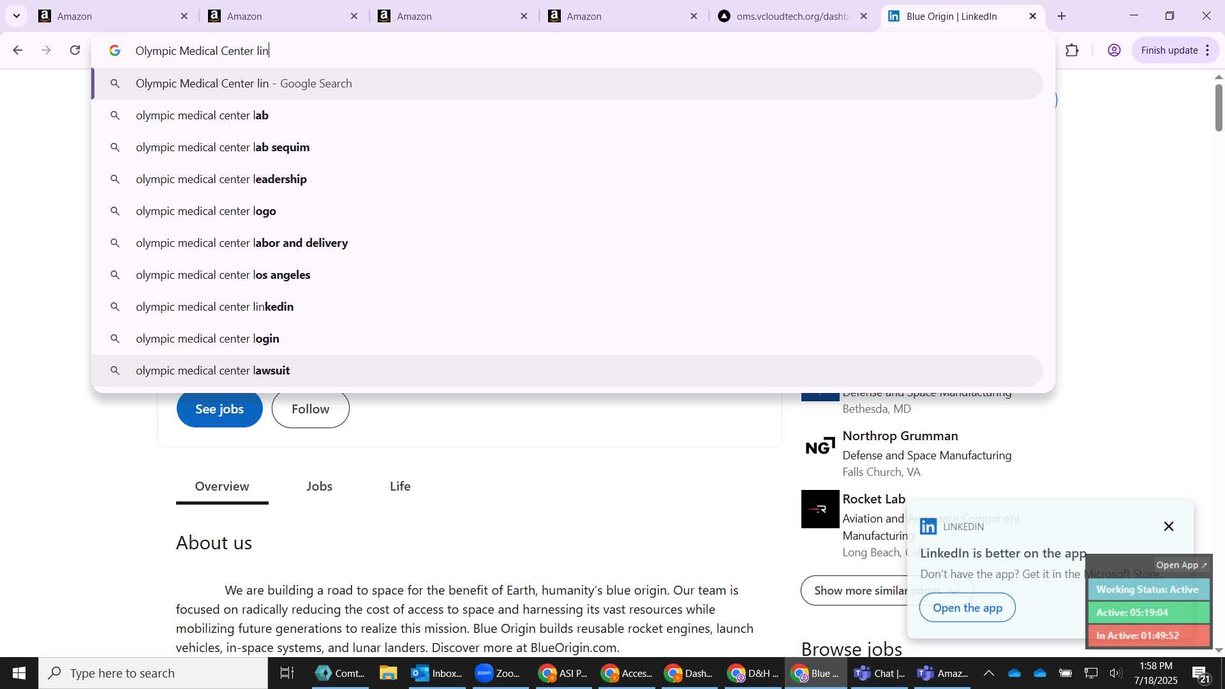Click the Finish update button
1225x689 pixels.
1169,50
